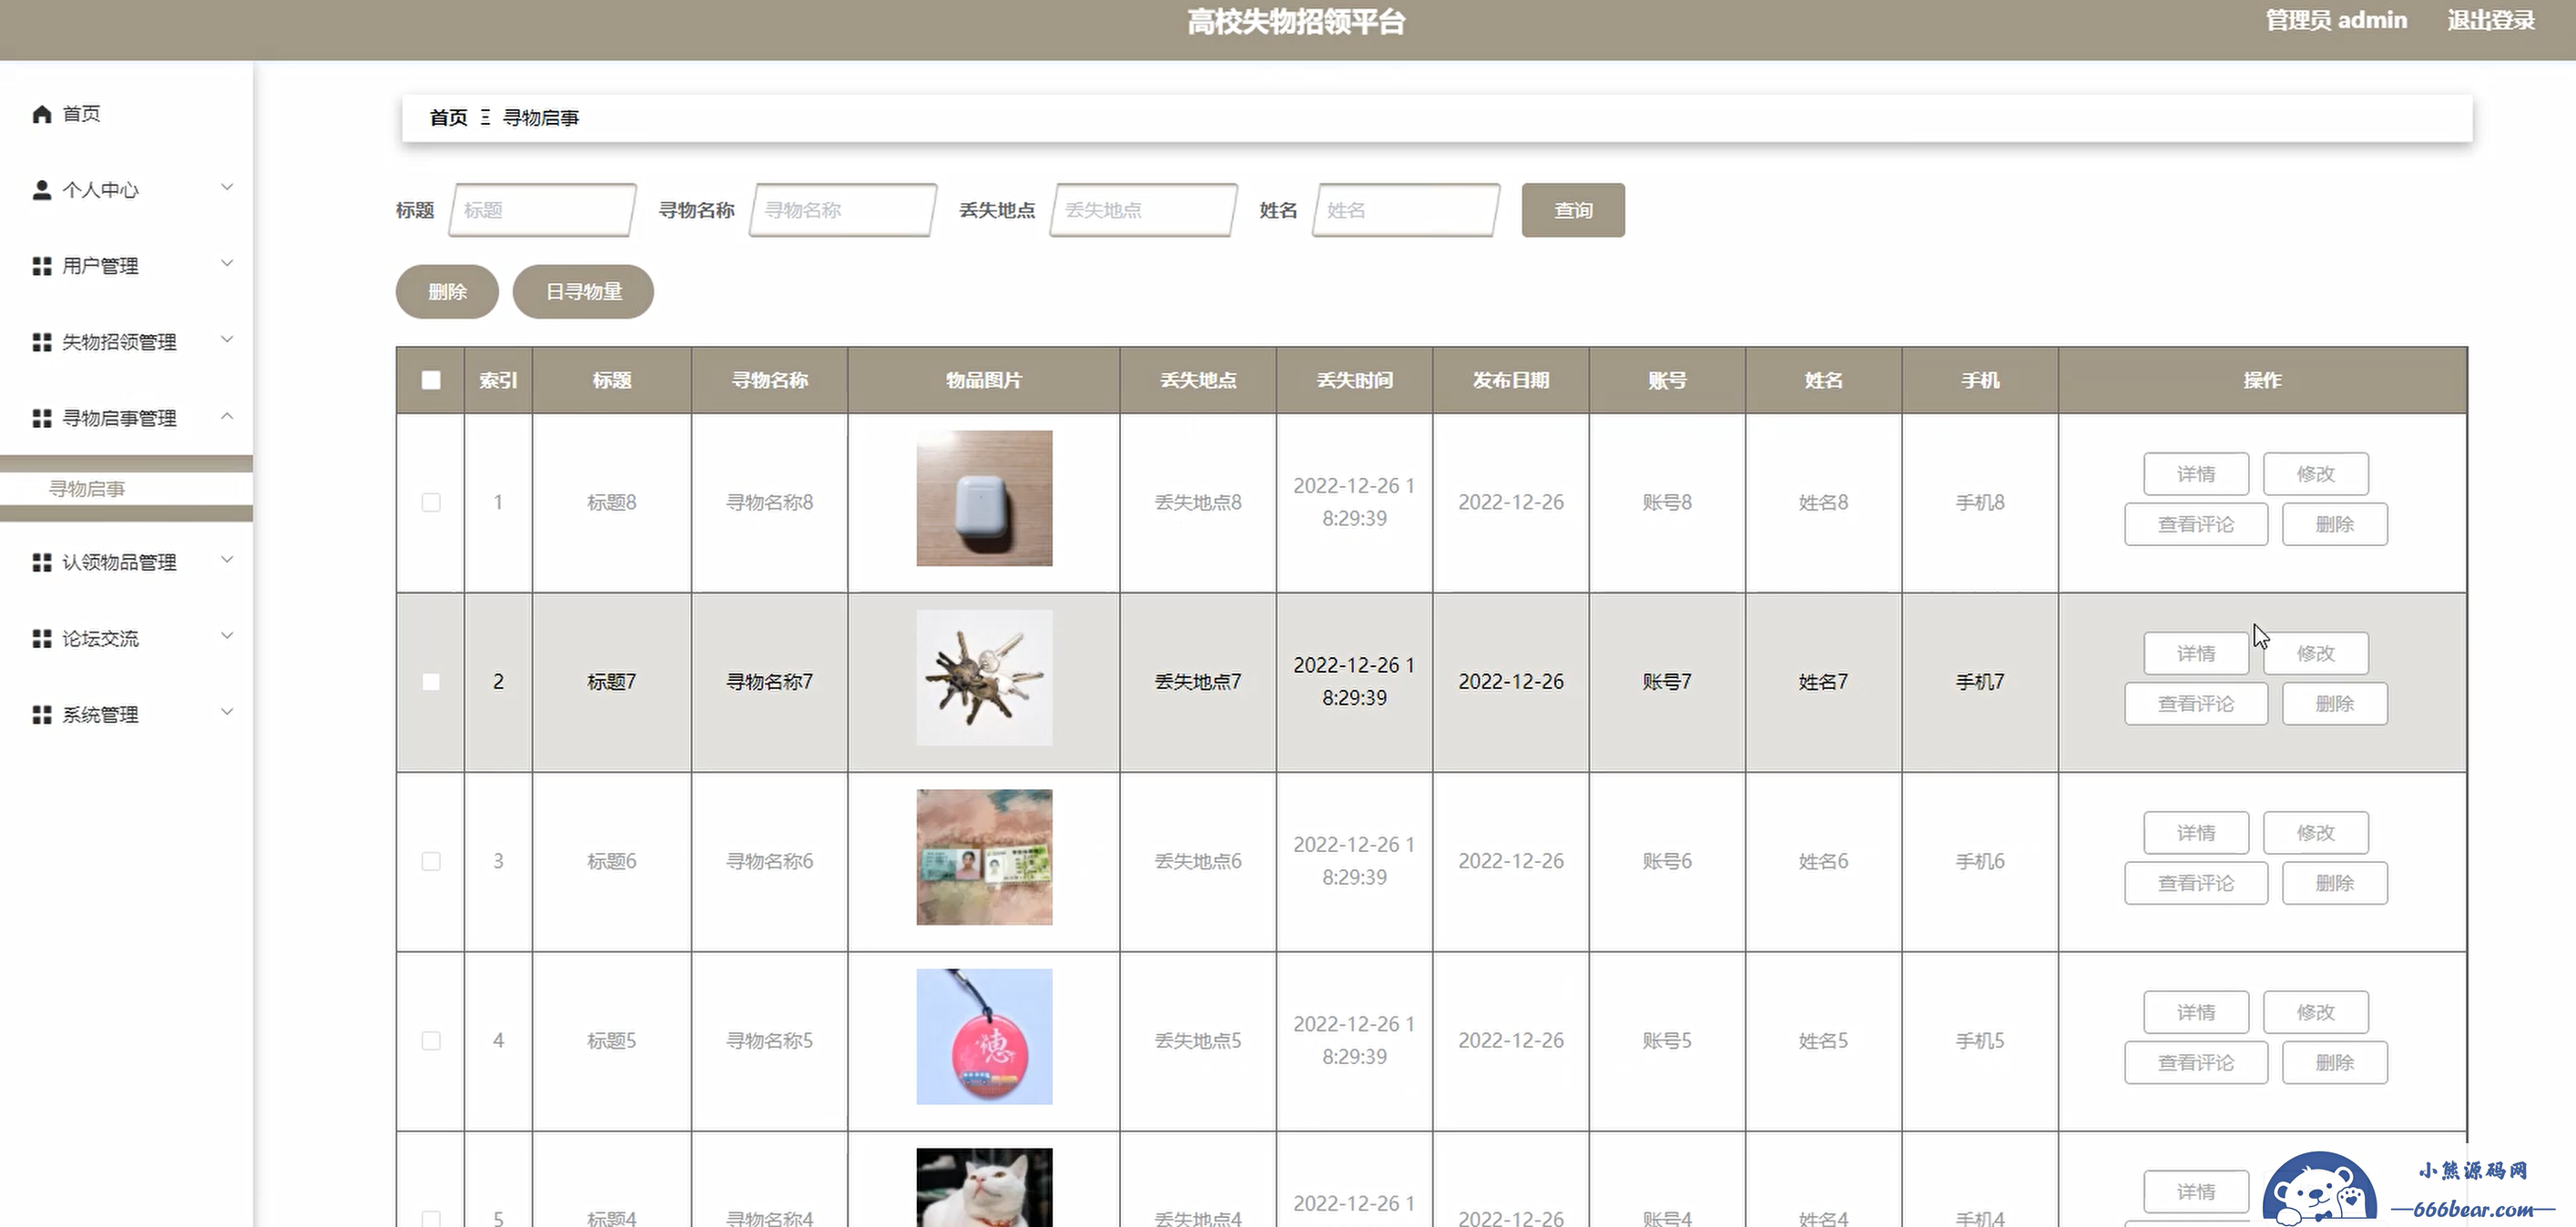Click 修改 button for row 标题5
The width and height of the screenshot is (2576, 1227).
(2316, 1012)
